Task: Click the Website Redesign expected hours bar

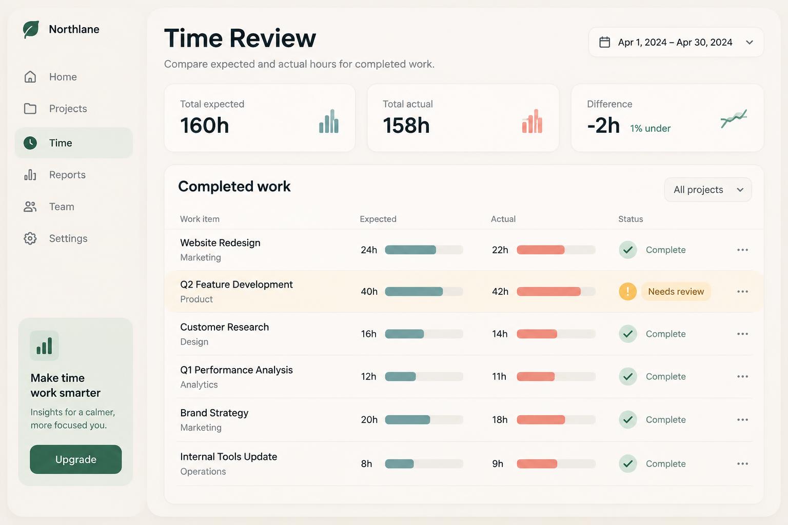Action: tap(424, 250)
